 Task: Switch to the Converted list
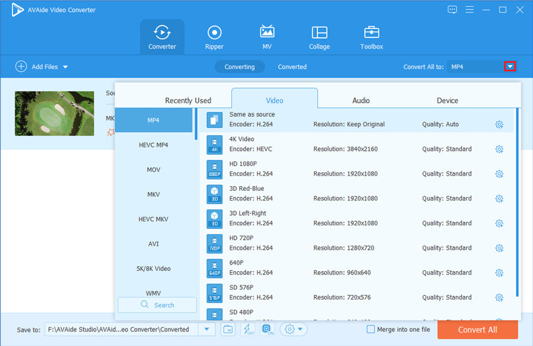pyautogui.click(x=292, y=67)
